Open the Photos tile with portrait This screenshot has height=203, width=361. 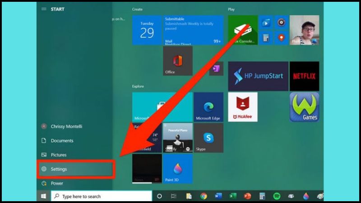click(x=304, y=30)
